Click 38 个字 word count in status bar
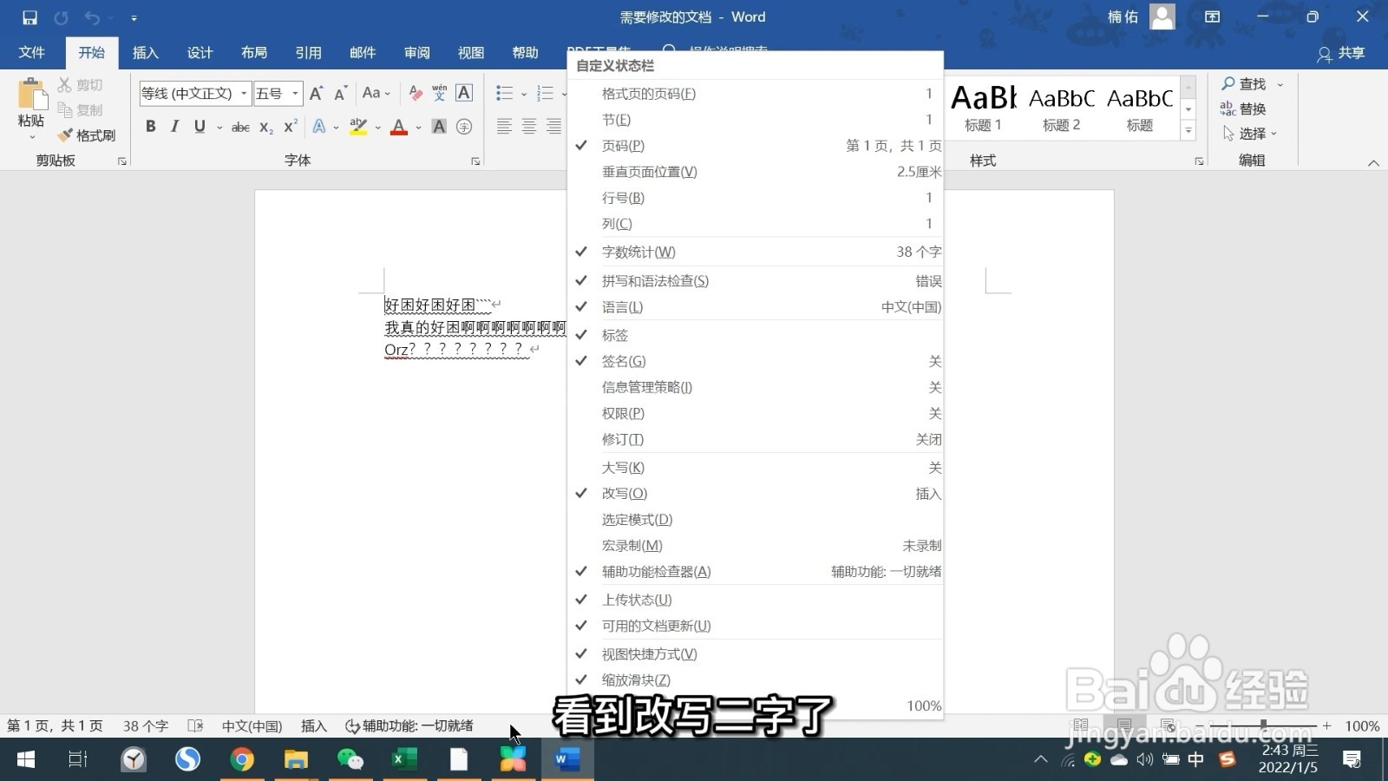The height and width of the screenshot is (781, 1388). (x=146, y=726)
